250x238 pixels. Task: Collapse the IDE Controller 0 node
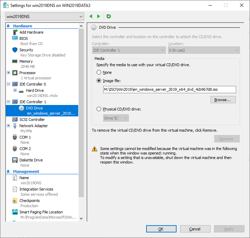click(9, 84)
